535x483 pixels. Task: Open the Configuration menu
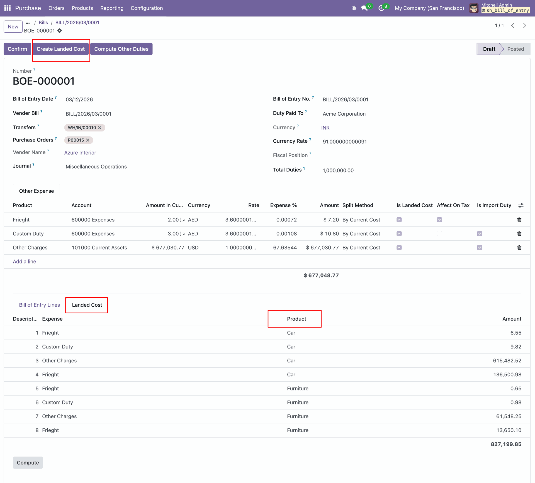pos(147,8)
